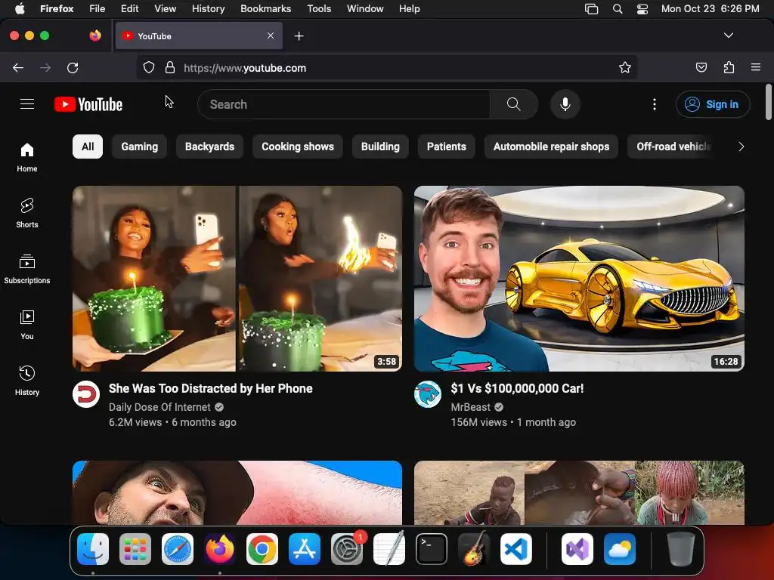Open Daily Dose Of Internet channel avatar

(x=86, y=394)
